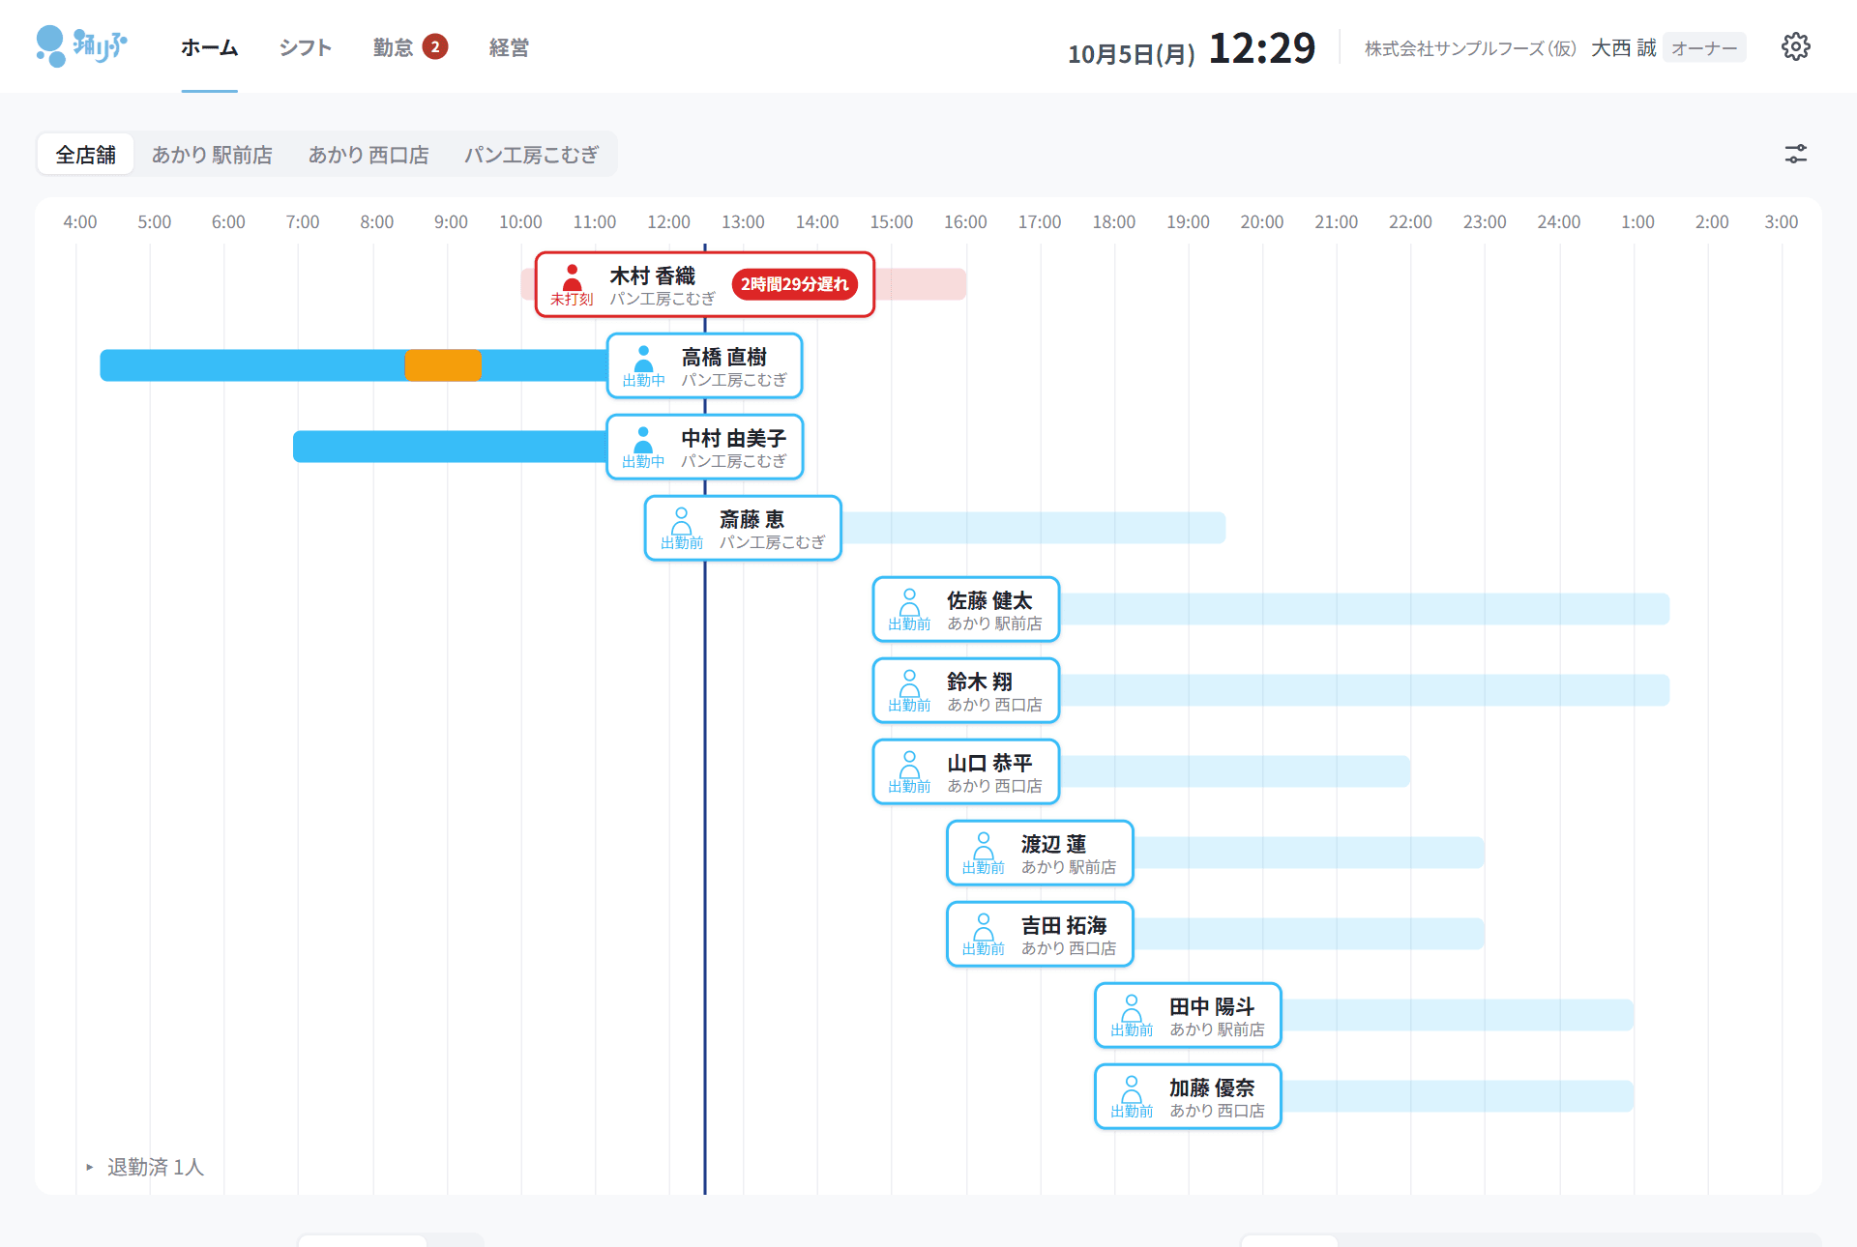Click the オーナー role badge

pyautogui.click(x=1704, y=47)
